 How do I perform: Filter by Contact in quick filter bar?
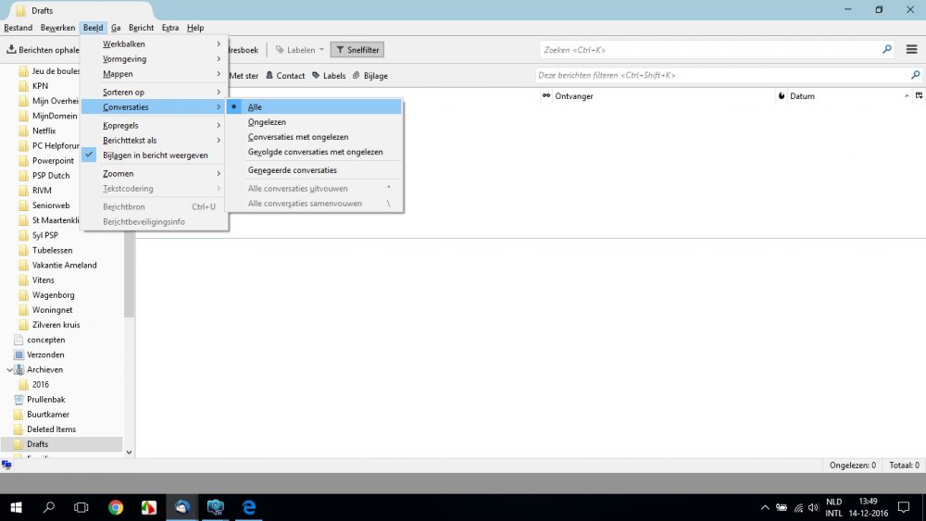click(284, 76)
